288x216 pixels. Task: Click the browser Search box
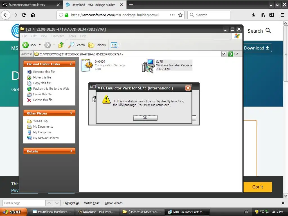click(209, 15)
